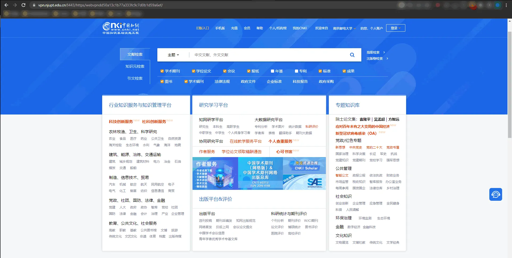Screen dimensions: 512x258
Task: Open the customer service chat icon
Action: point(496,194)
